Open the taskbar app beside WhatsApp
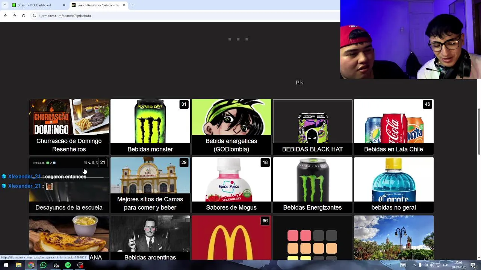This screenshot has width=481, height=270. [x=56, y=265]
